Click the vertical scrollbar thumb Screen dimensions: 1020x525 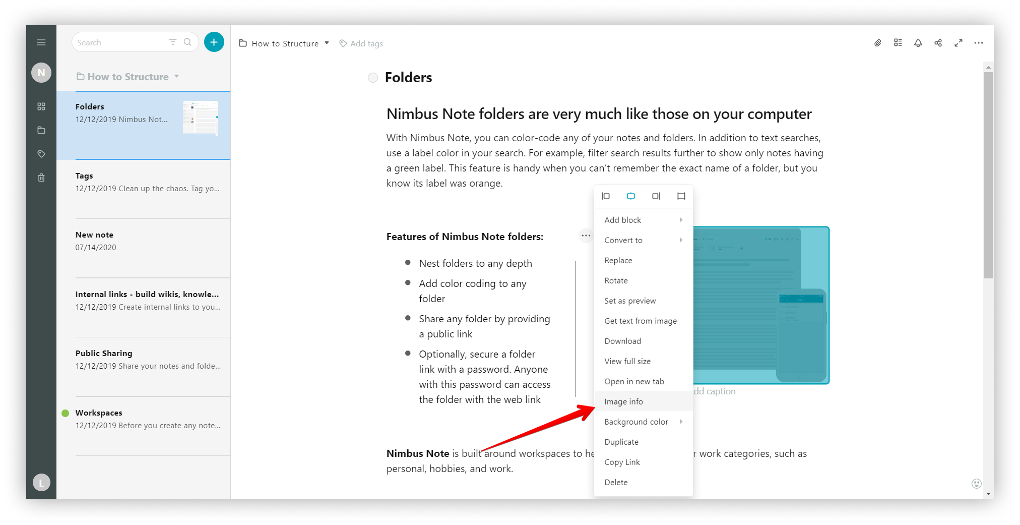988,175
